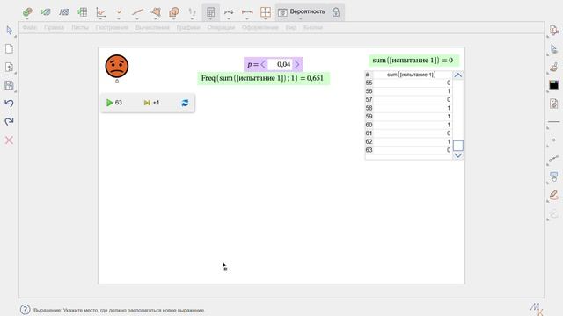Open the Кнопки menu
The image size is (563, 316).
(313, 27)
